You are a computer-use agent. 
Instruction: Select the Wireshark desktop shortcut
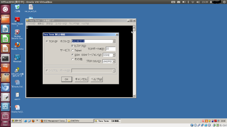[17, 59]
